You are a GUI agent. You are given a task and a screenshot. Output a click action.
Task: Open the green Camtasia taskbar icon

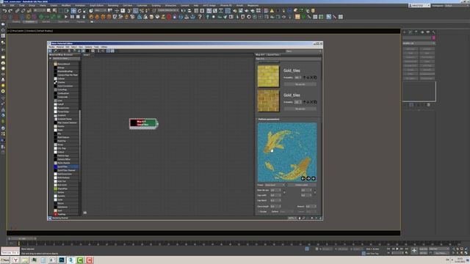(80, 260)
